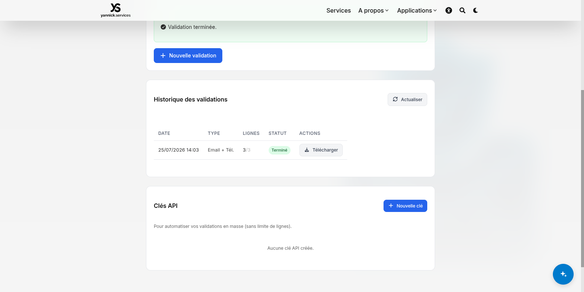Select the Email + Tél. type cell

click(221, 150)
